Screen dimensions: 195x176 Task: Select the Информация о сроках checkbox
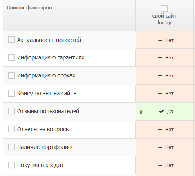[11, 75]
